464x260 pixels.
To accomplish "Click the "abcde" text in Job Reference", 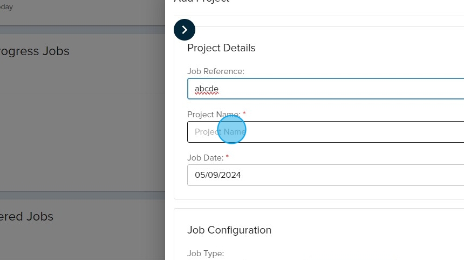I will 207,89.
